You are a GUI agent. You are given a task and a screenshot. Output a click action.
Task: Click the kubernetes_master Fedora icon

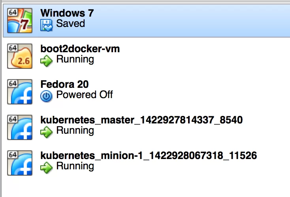point(20,127)
